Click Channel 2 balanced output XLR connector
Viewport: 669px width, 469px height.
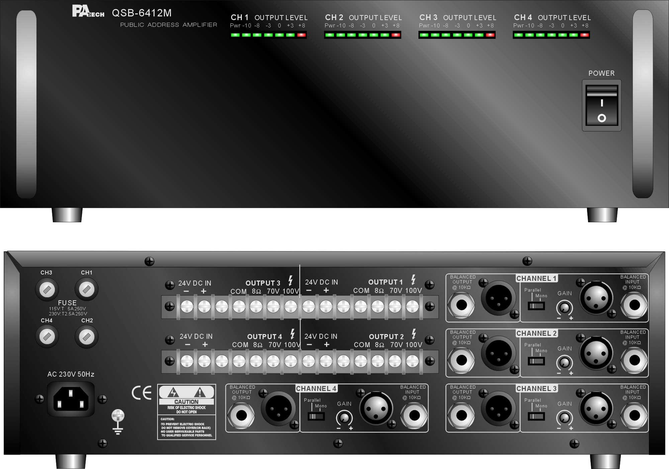(498, 353)
